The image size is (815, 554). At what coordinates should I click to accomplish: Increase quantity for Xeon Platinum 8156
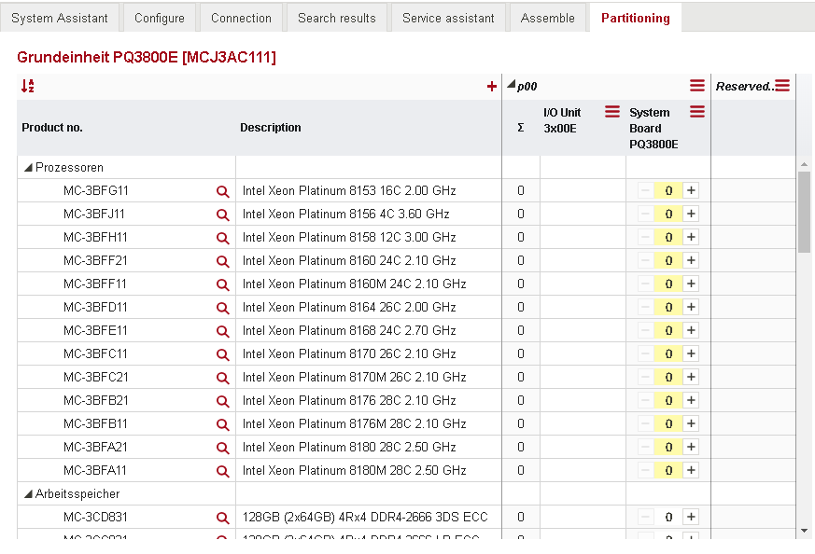click(691, 214)
